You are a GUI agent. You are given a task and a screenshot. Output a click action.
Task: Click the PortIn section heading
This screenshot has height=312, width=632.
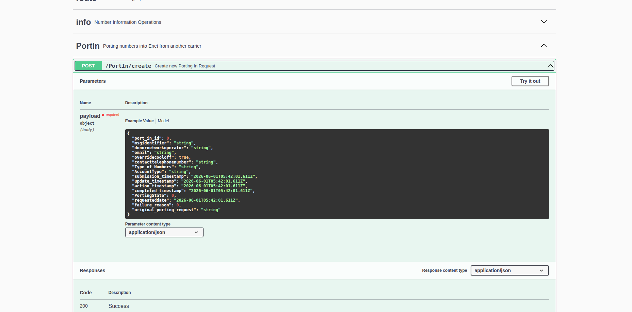pyautogui.click(x=88, y=46)
